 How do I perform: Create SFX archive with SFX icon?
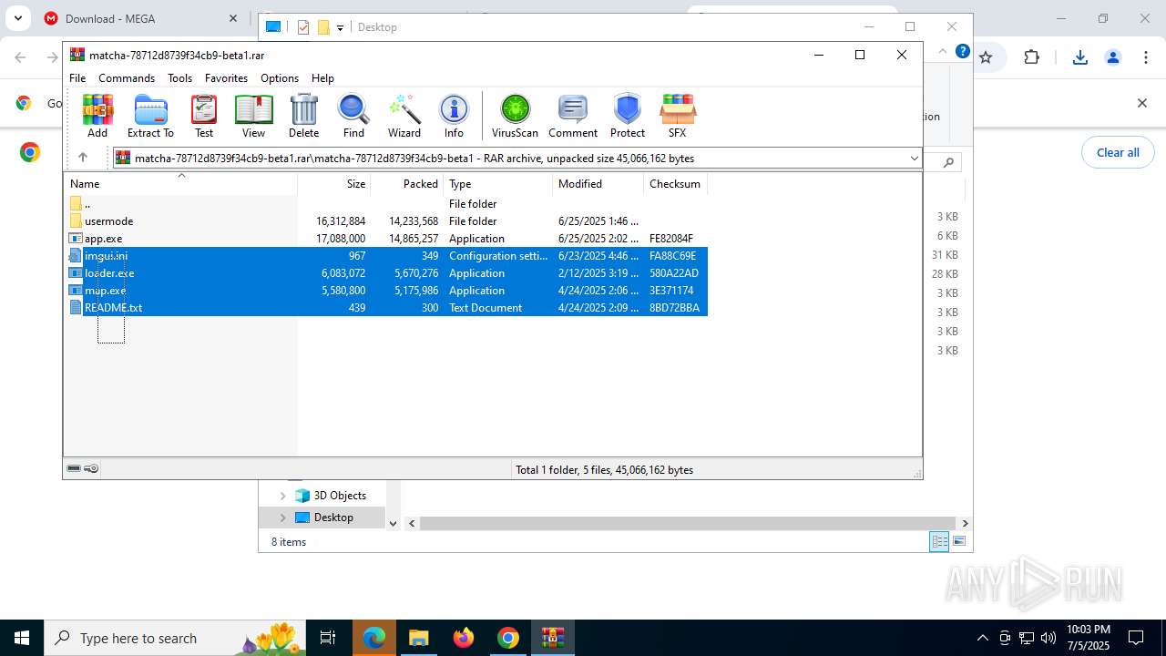pos(677,116)
